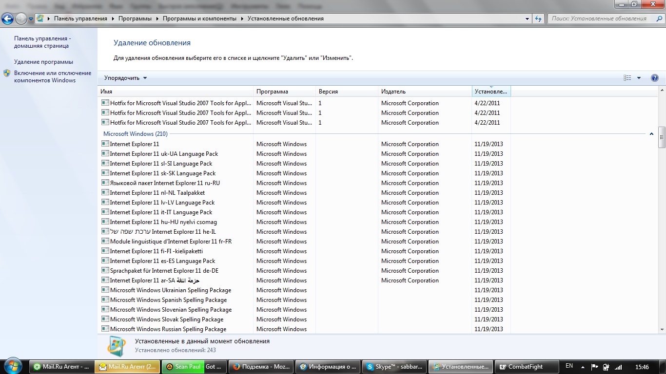Viewport: 666px width, 374px height.
Task: Click the Windows Start button
Action: click(x=13, y=366)
